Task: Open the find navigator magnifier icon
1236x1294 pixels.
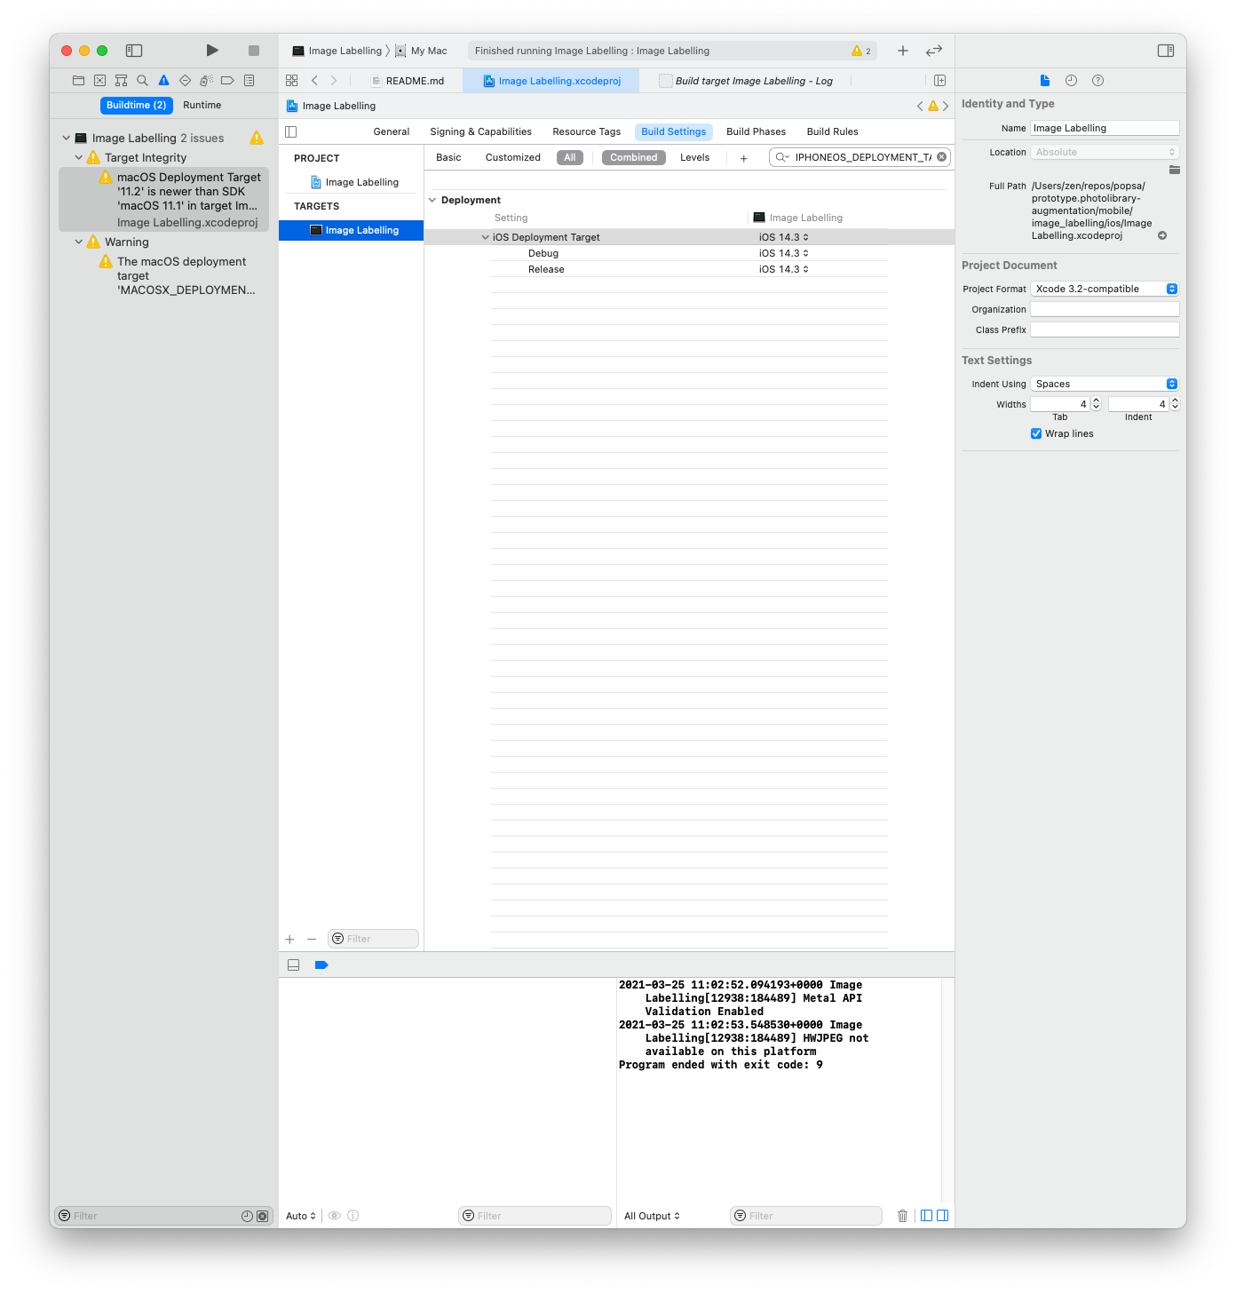Action: coord(142,81)
